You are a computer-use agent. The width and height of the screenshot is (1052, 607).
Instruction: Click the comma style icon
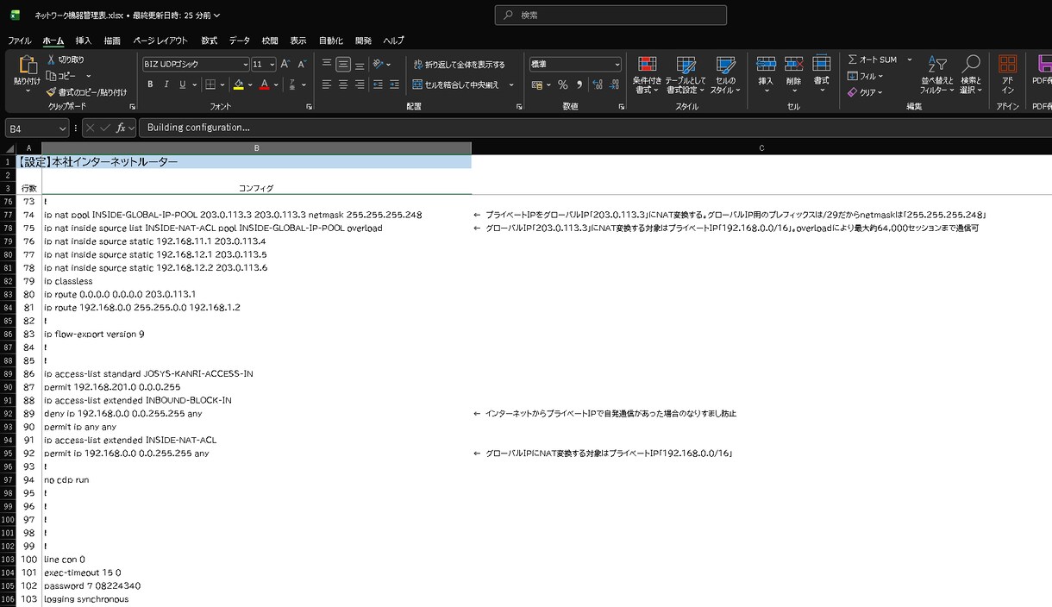click(579, 84)
